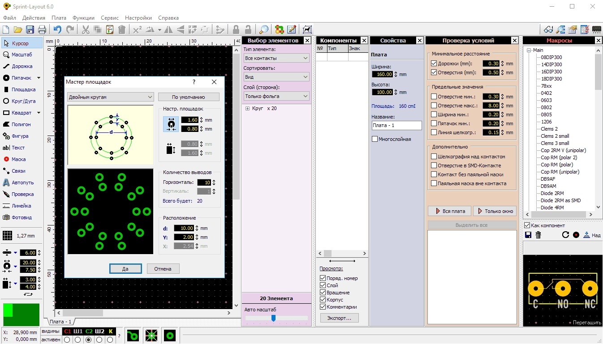Open the Сортировать dropdown showing Вид
603x344 pixels.
click(x=276, y=77)
